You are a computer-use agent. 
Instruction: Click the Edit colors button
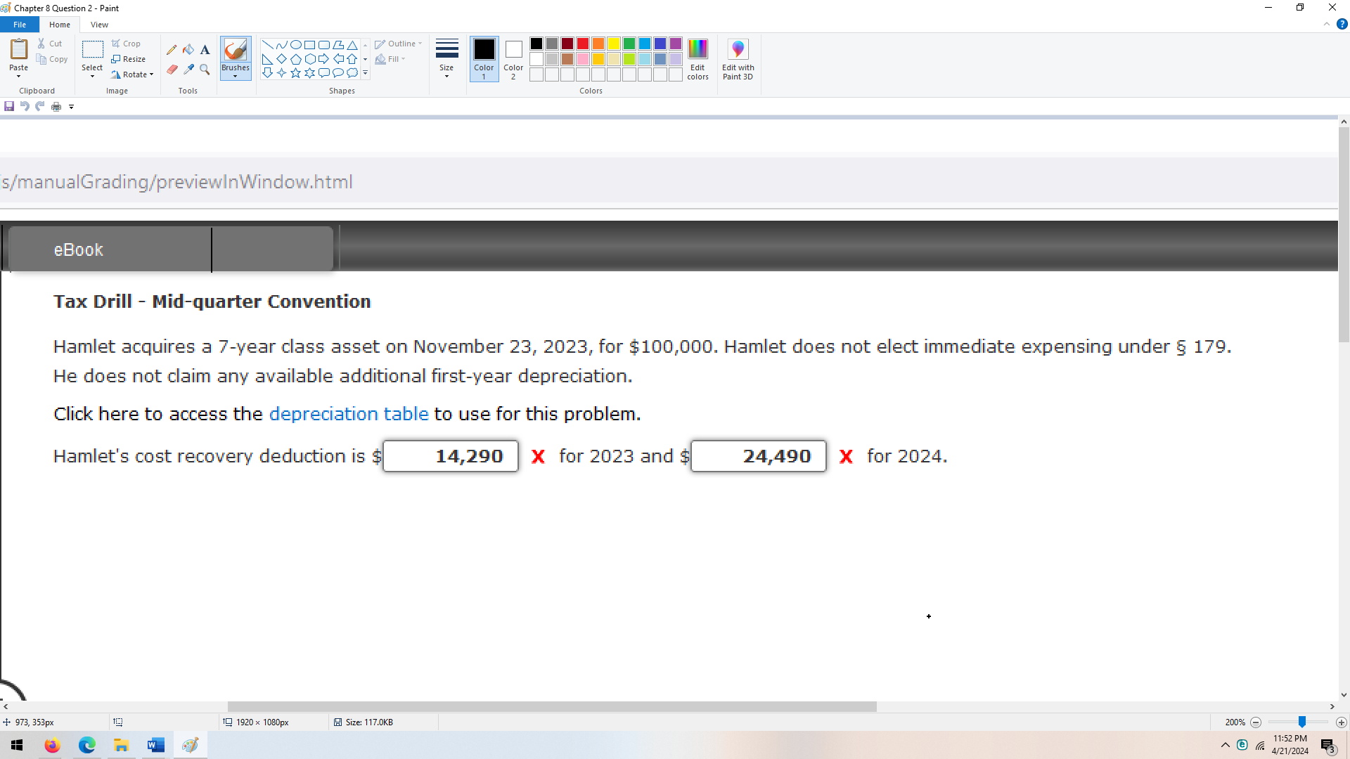tap(697, 59)
